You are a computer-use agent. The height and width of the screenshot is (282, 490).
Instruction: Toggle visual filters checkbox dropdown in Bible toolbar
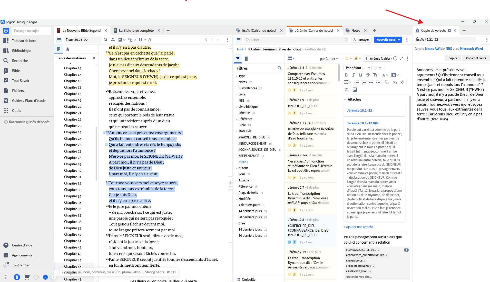[x=122, y=40]
